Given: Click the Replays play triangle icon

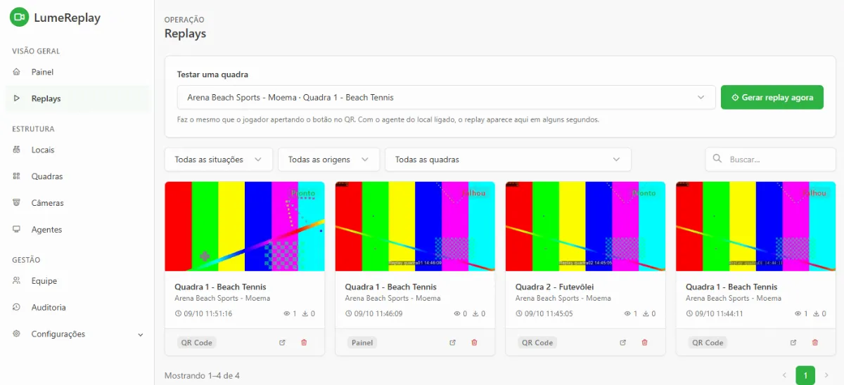Looking at the screenshot, I should coord(17,99).
